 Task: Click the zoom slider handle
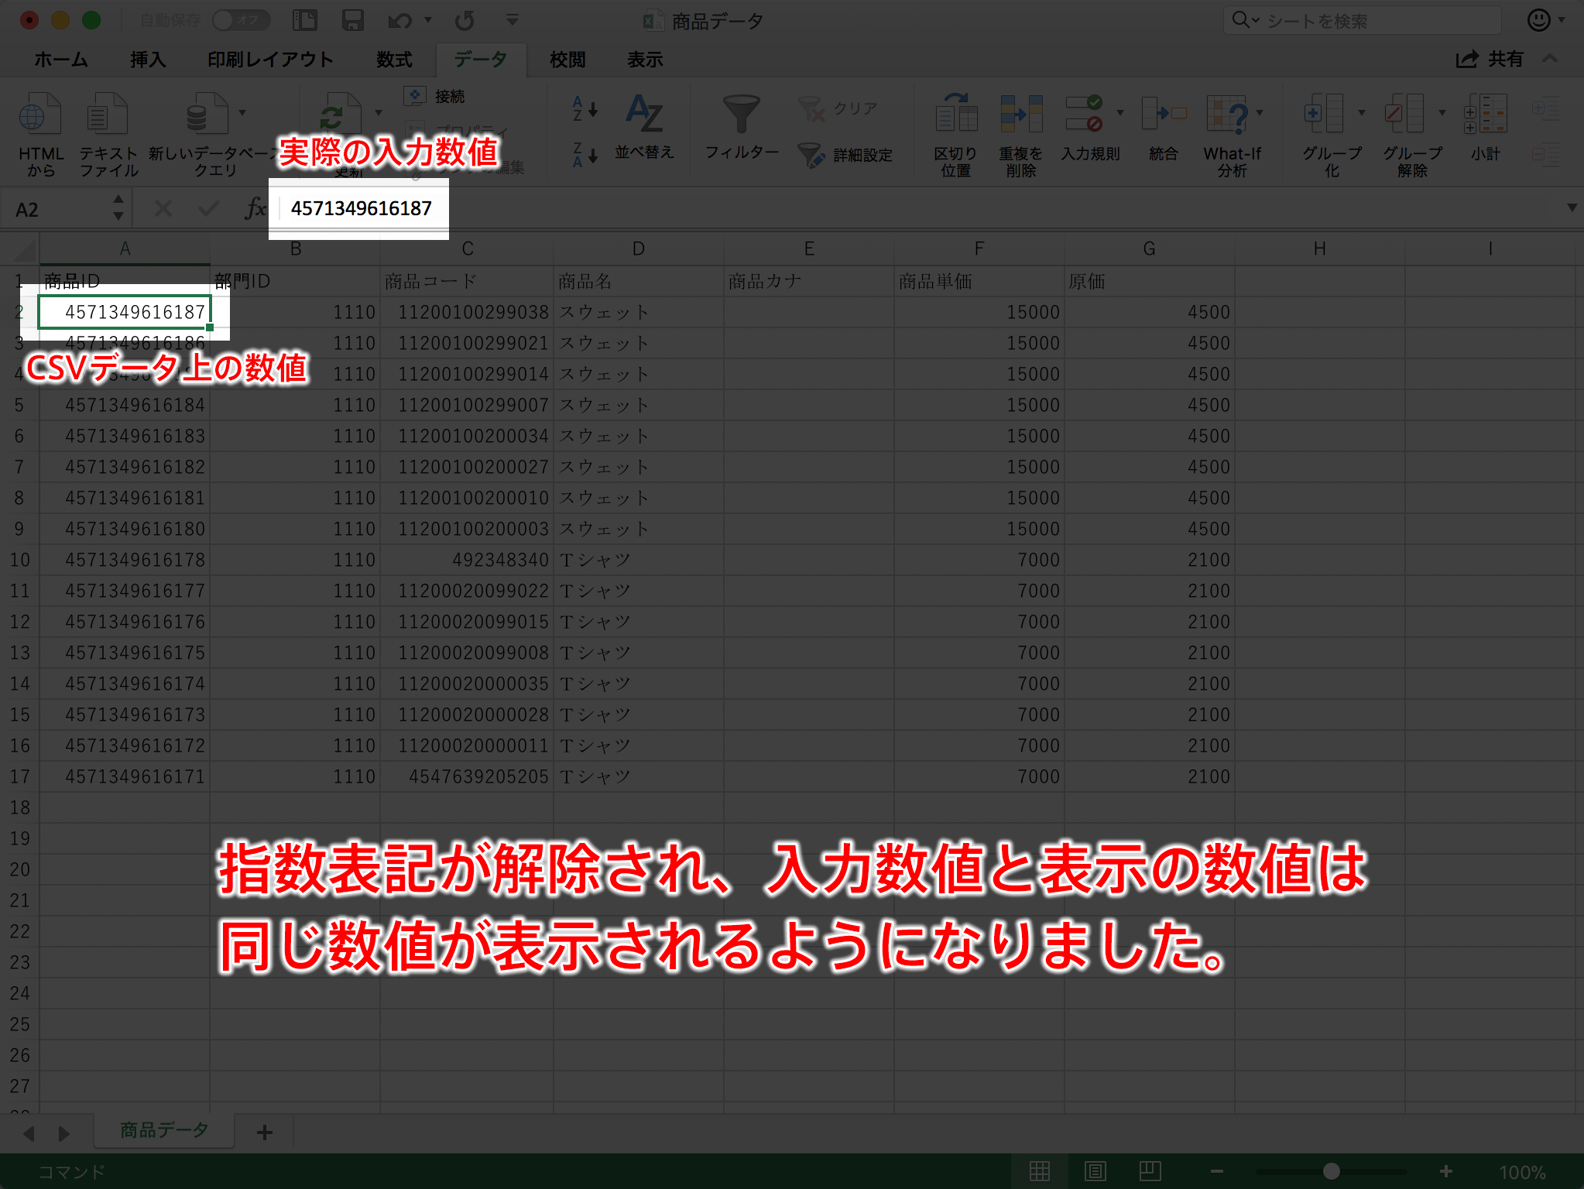(1332, 1171)
